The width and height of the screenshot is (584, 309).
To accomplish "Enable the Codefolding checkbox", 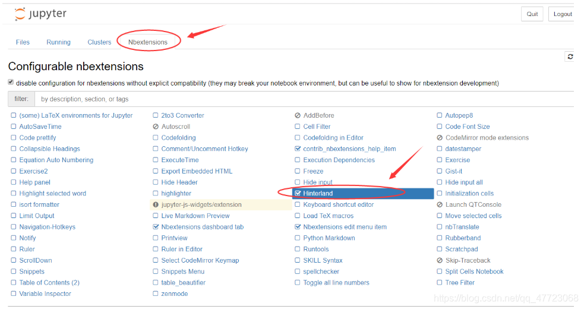I will click(155, 138).
